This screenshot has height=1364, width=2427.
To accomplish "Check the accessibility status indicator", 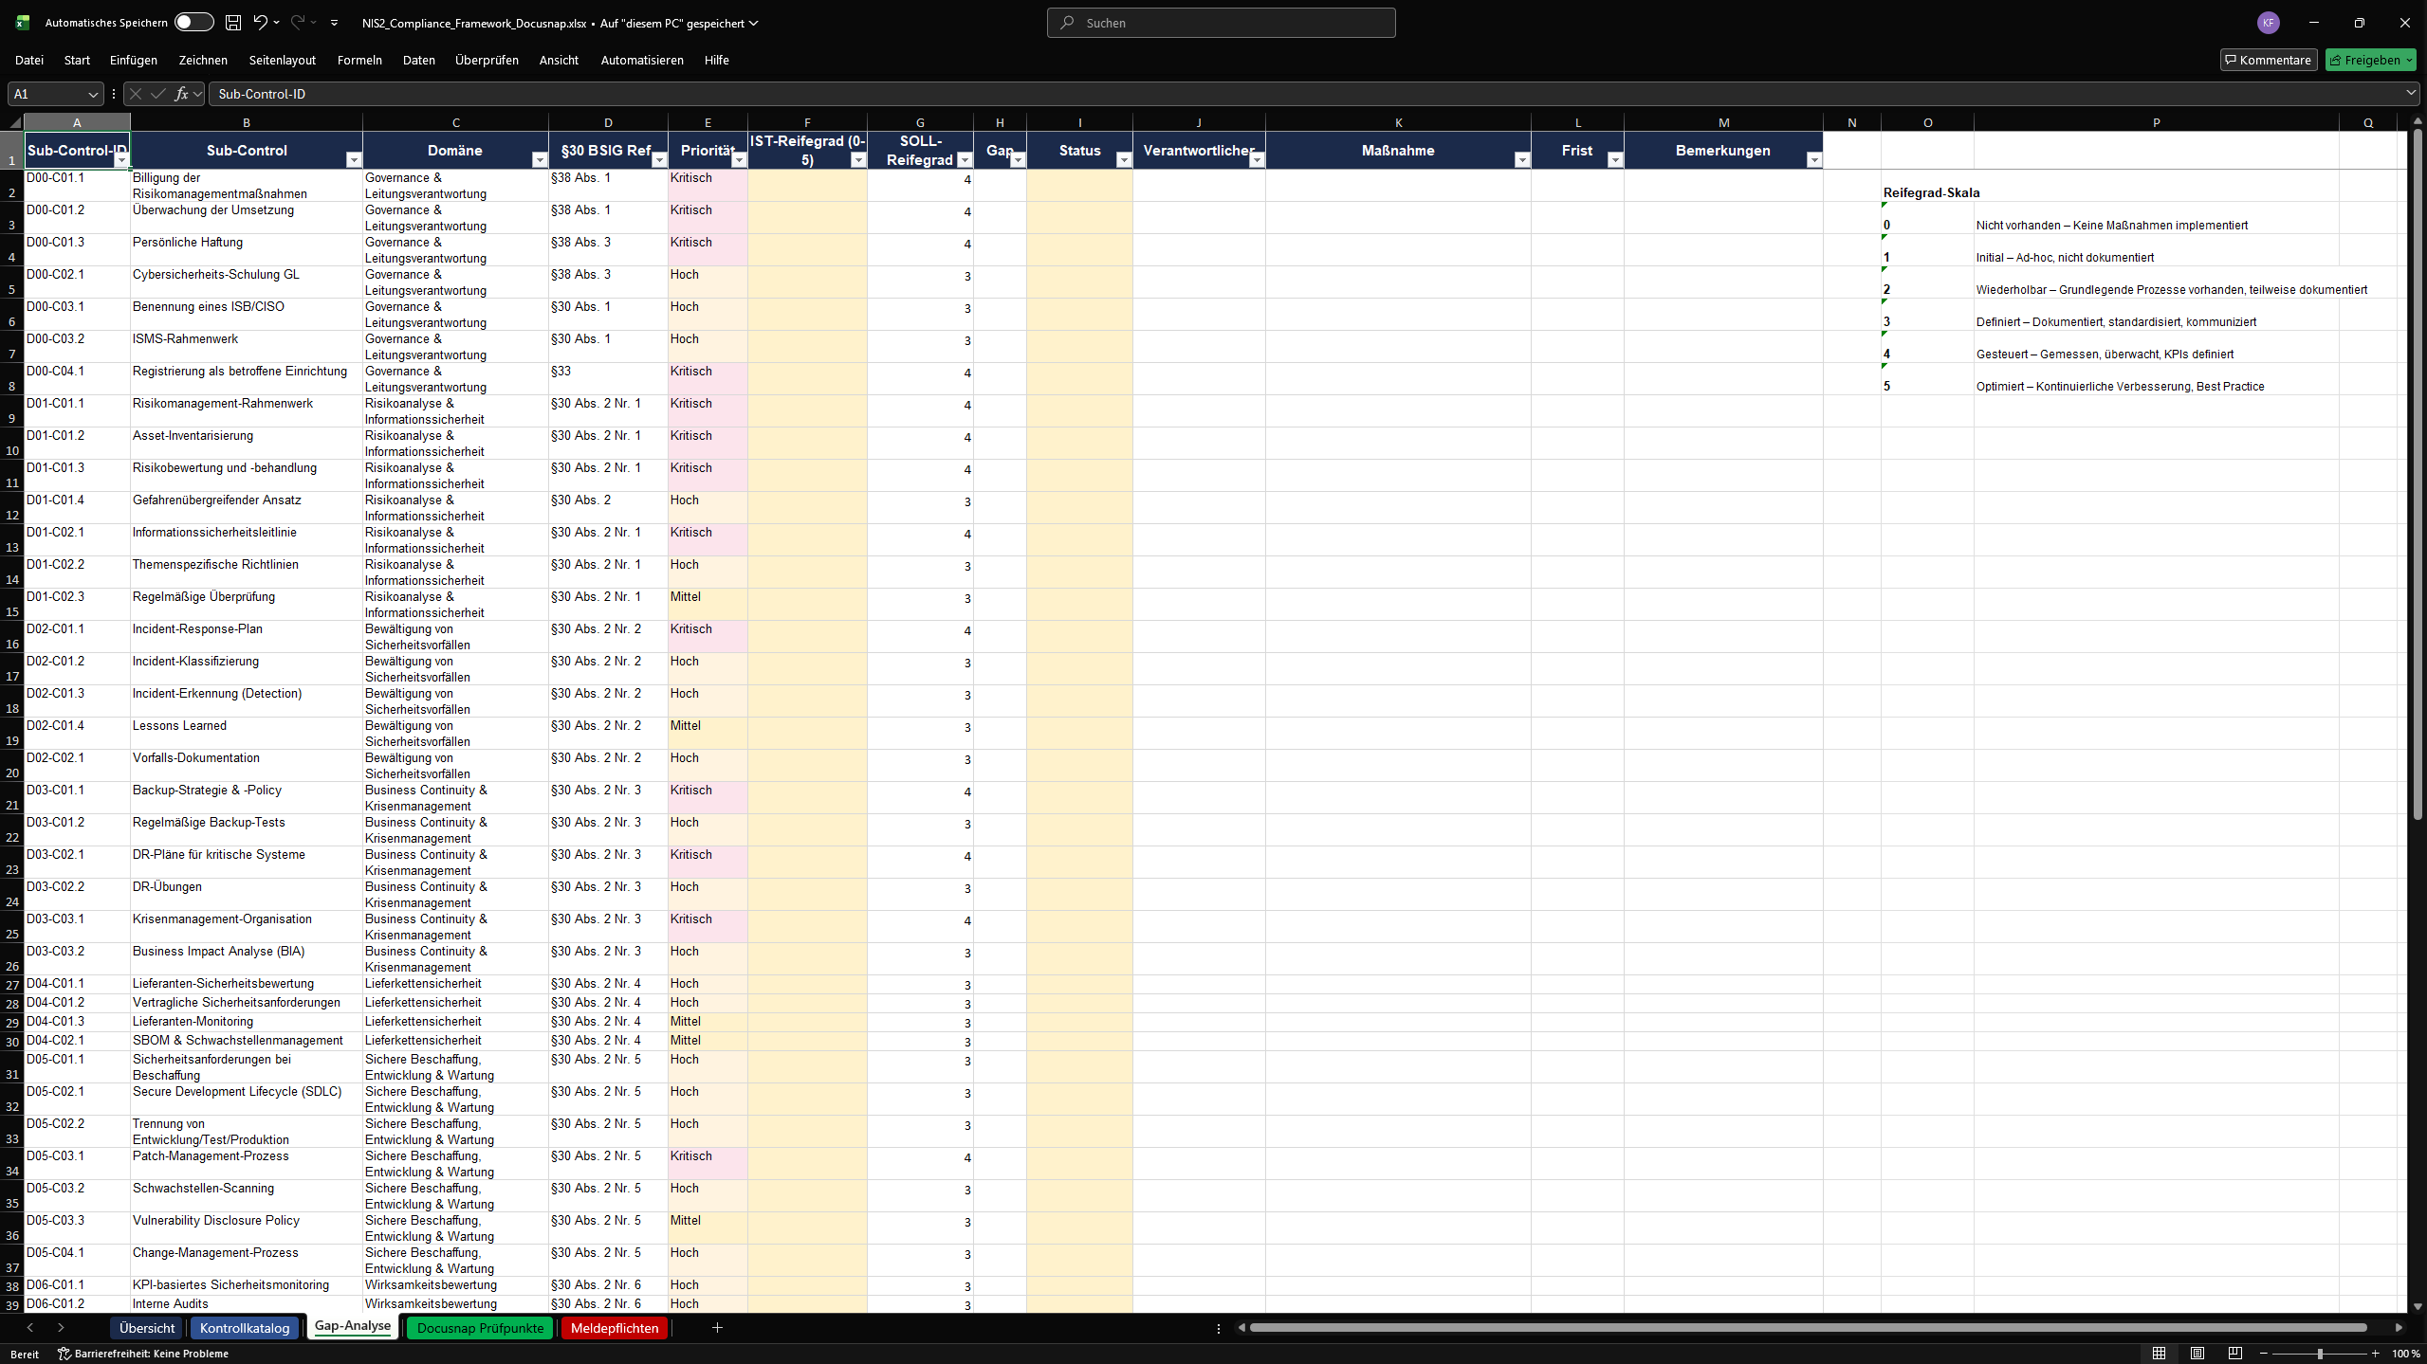I will [x=142, y=1354].
